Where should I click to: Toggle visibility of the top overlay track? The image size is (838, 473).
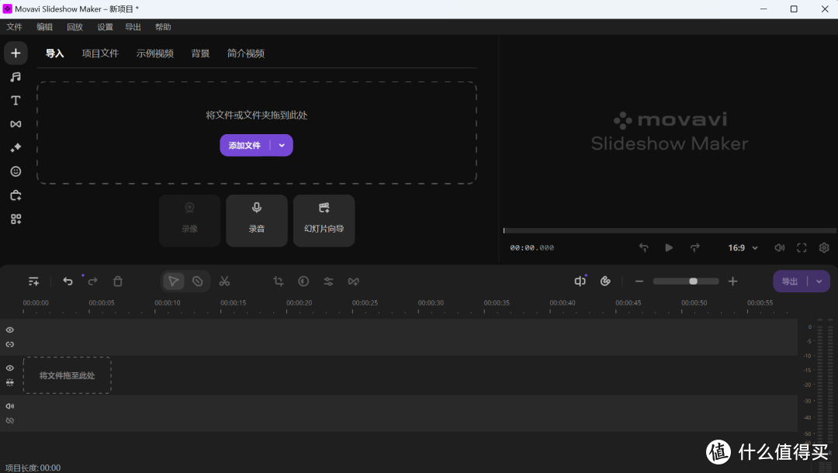point(9,330)
